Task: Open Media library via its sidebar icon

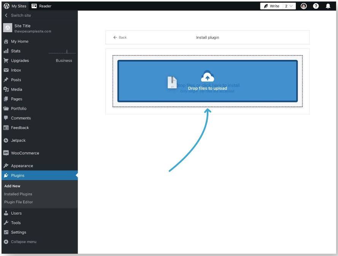Action: (6, 89)
